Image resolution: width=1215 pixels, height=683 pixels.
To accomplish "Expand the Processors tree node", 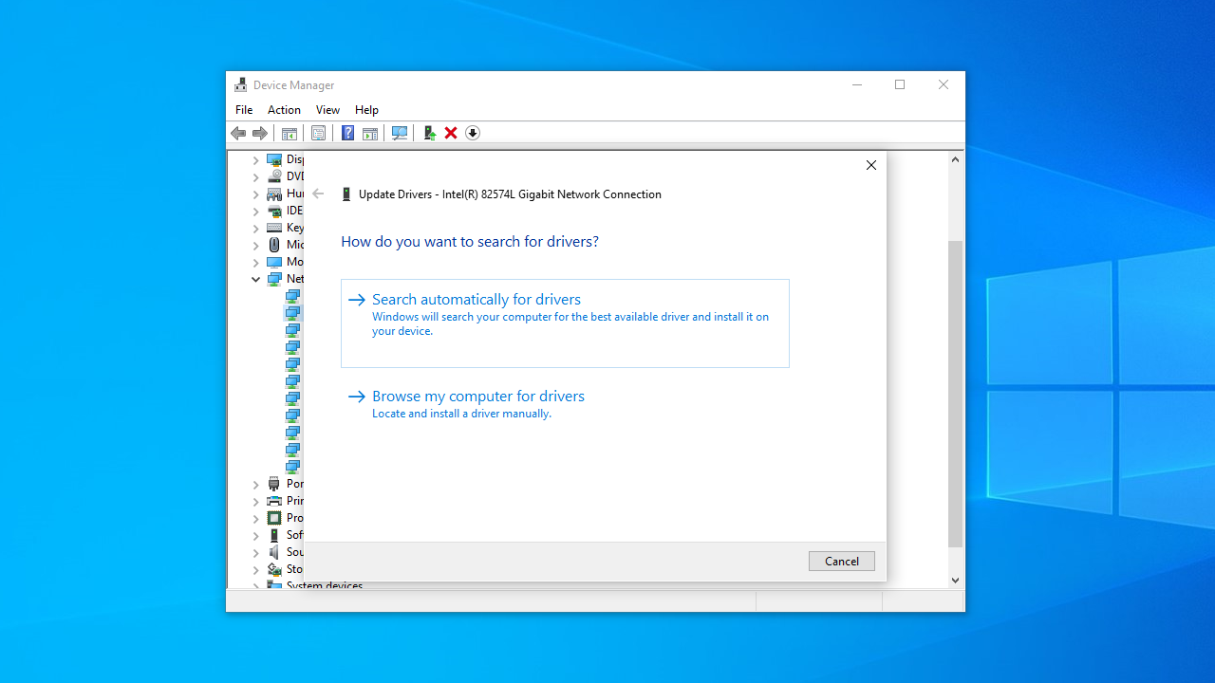I will 255,519.
